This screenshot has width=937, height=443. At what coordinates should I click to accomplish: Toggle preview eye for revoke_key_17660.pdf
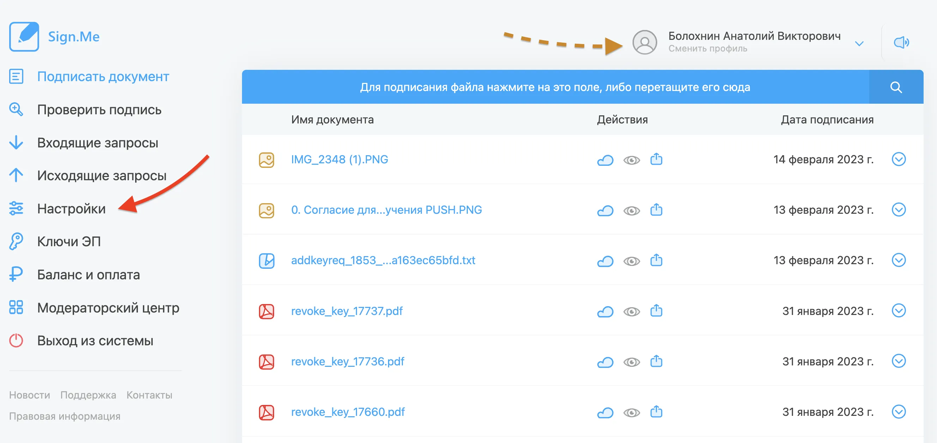pos(631,413)
